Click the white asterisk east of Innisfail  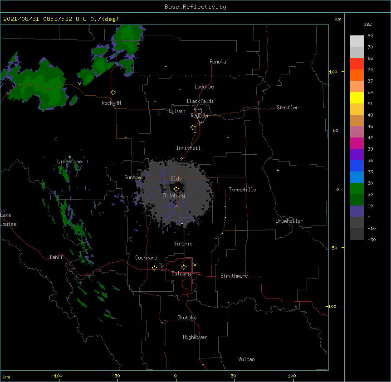click(228, 137)
